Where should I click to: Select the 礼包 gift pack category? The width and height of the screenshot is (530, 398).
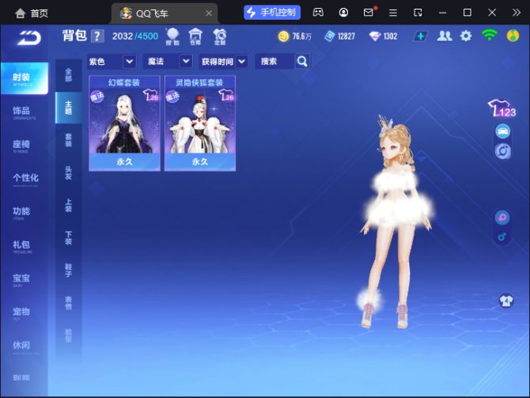25,246
